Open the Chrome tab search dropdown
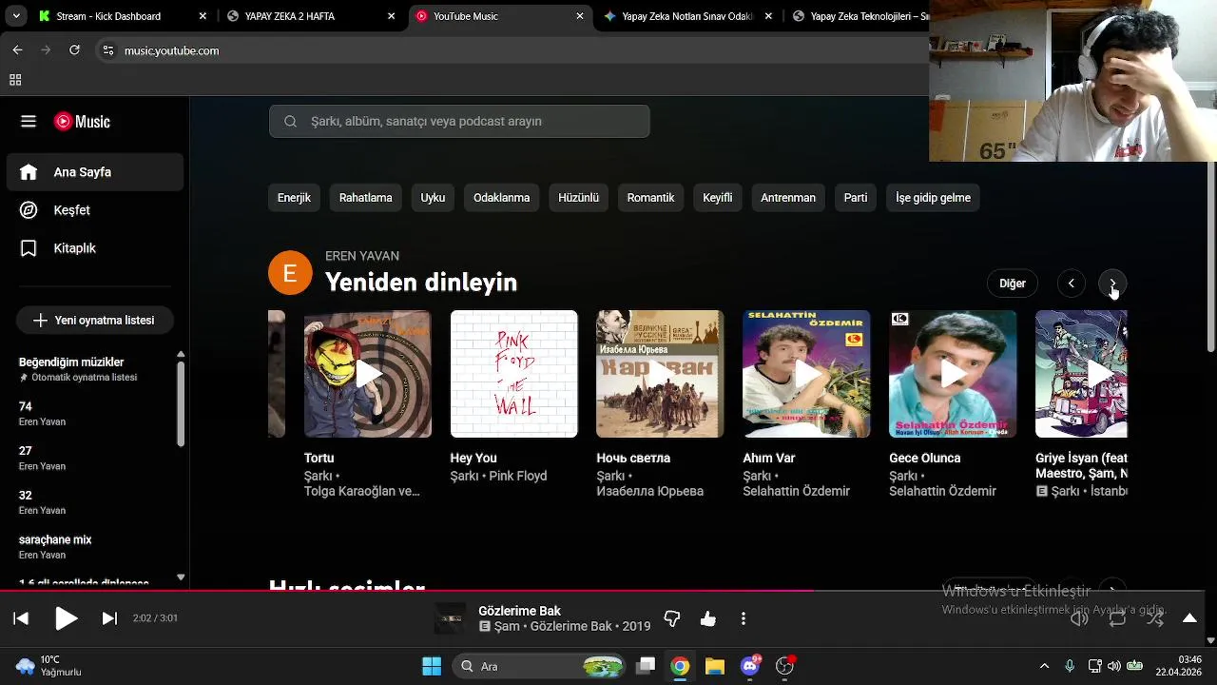 (x=14, y=16)
